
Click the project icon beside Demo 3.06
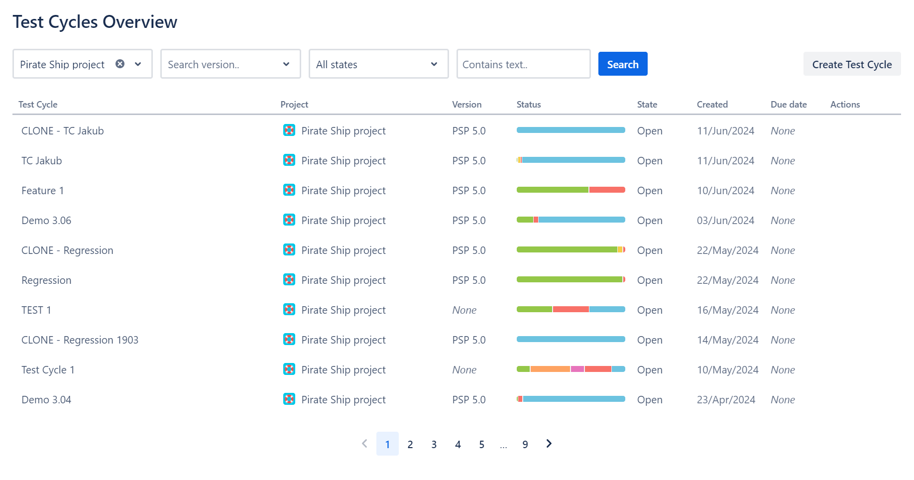coord(289,220)
